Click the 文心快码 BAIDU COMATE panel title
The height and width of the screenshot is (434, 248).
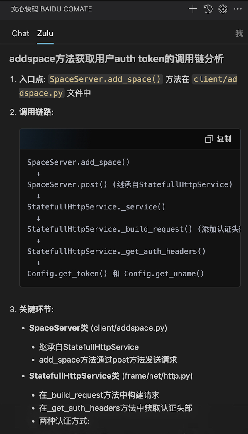click(52, 9)
